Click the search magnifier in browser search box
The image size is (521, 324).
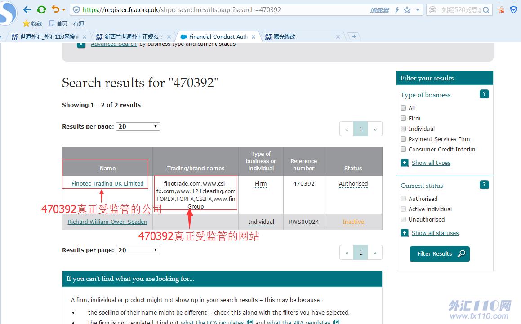(x=485, y=10)
